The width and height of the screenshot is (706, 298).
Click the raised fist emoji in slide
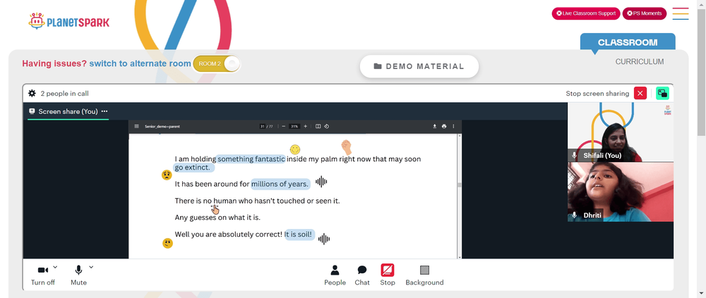click(346, 147)
